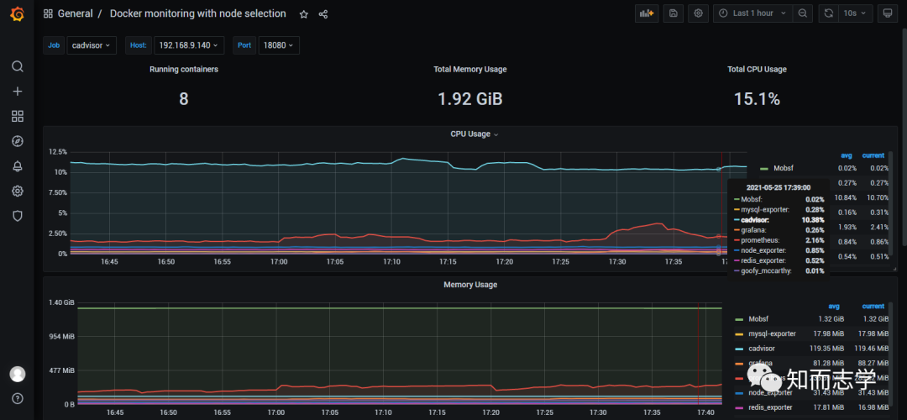Image resolution: width=907 pixels, height=420 pixels.
Task: Open the CPU Usage panel title menu
Action: click(x=474, y=134)
